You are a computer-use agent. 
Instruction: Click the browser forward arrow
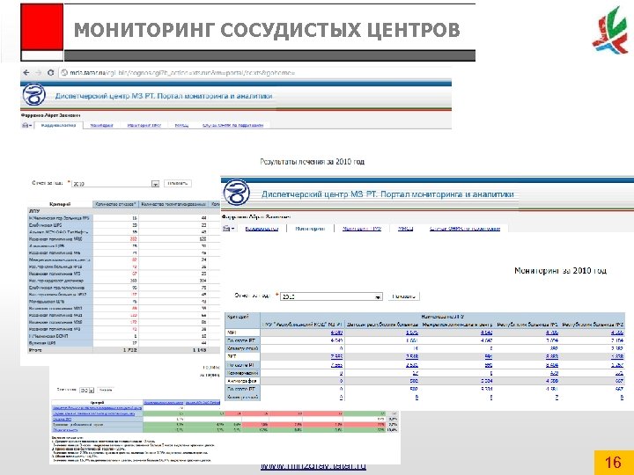tap(39, 73)
